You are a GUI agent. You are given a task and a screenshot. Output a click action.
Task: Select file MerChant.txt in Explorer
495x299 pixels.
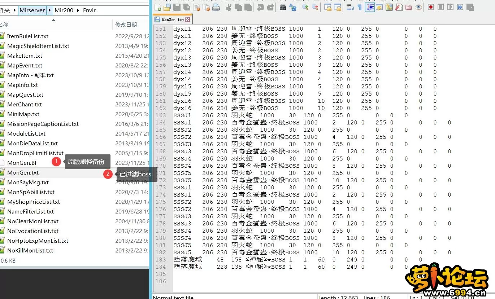25,104
